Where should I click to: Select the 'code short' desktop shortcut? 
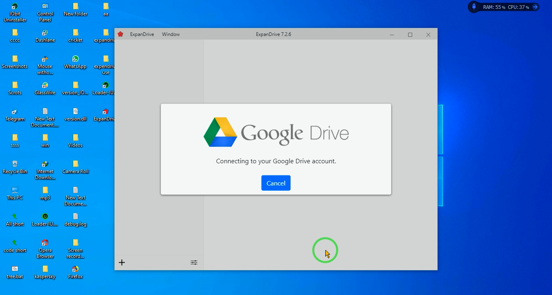click(15, 246)
